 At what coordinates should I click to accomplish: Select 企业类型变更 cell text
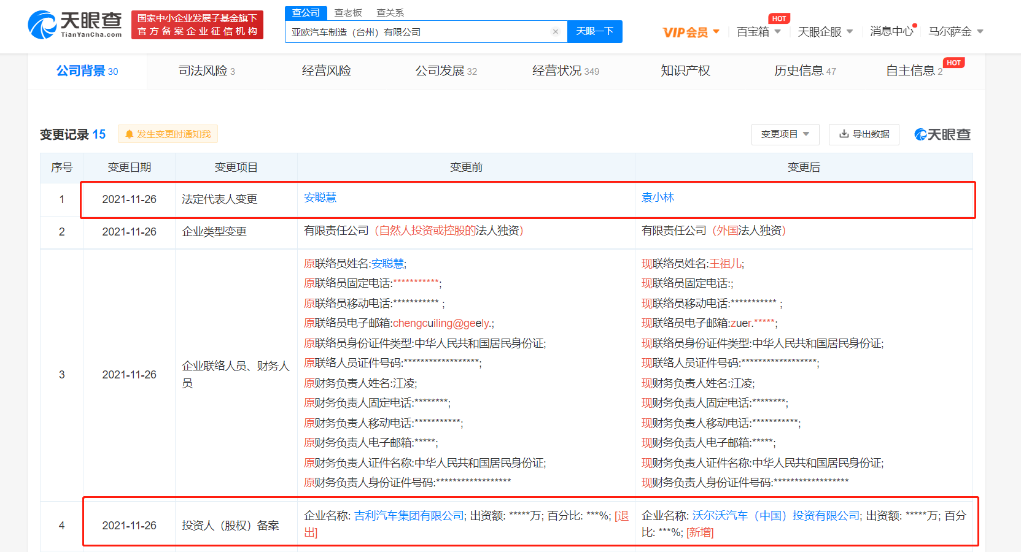(x=214, y=232)
